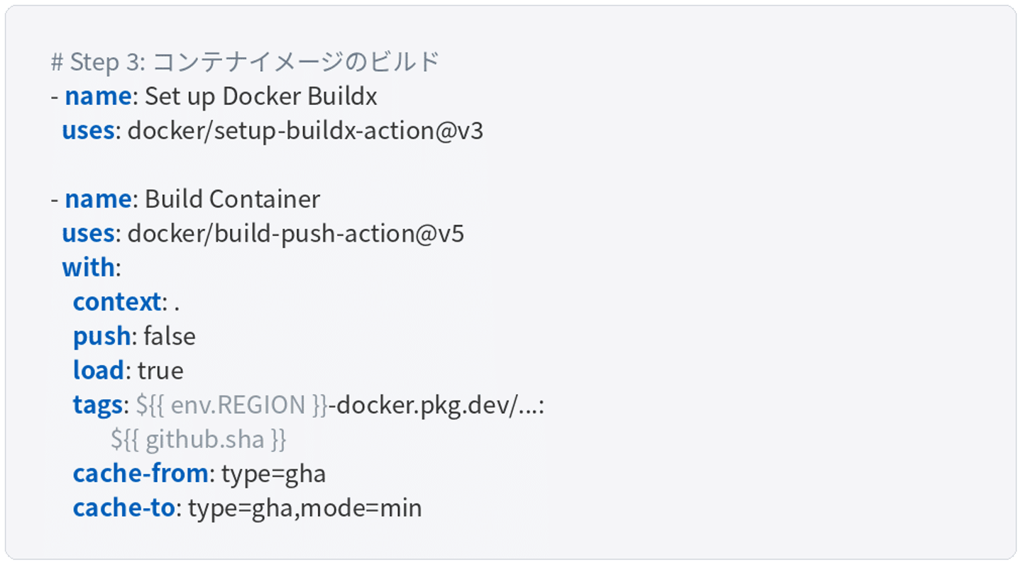The image size is (1022, 565).
Task: Click 'Build Container' text
Action: (232, 199)
